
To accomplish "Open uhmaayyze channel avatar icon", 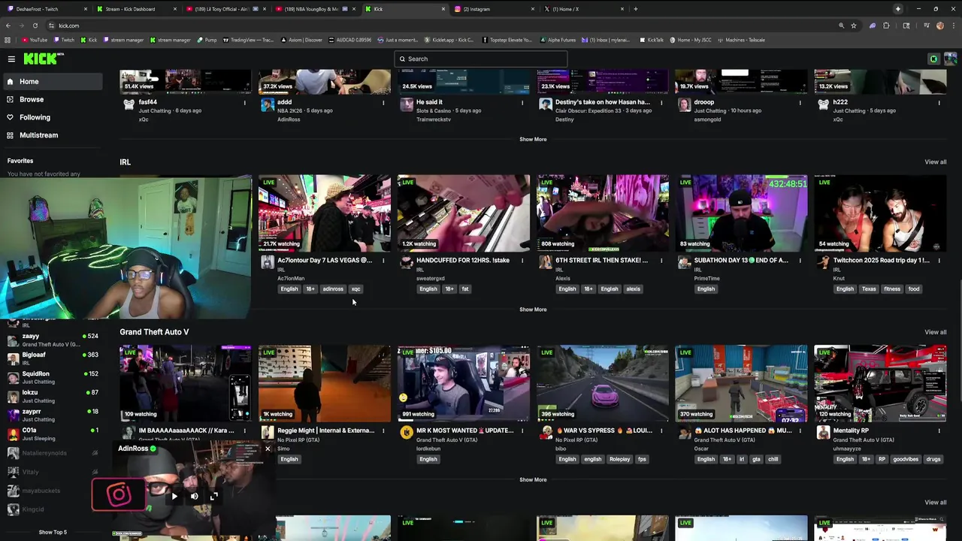I will click(x=823, y=432).
